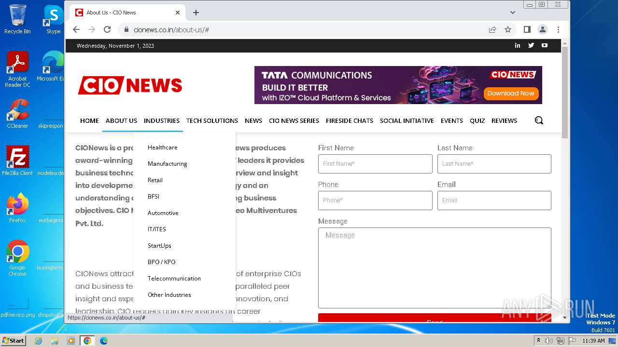Share this page icon in address bar
The image size is (618, 347).
pos(492,29)
